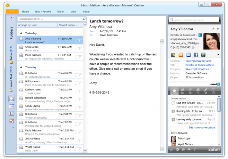Image resolution: width=228 pixels, height=159 pixels.
Task: Show people tab with 9 count
Action: [x=198, y=91]
